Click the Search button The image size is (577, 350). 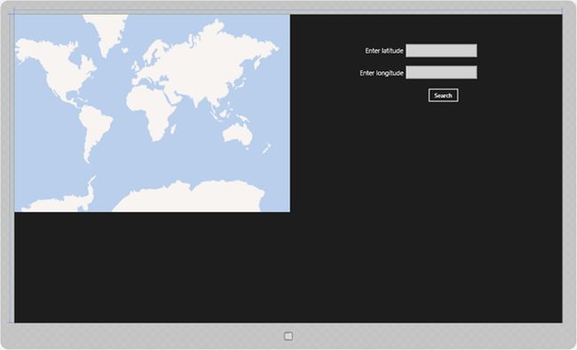pyautogui.click(x=443, y=95)
